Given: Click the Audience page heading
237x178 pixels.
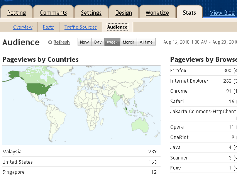Looking at the screenshot, I should pos(21,42).
